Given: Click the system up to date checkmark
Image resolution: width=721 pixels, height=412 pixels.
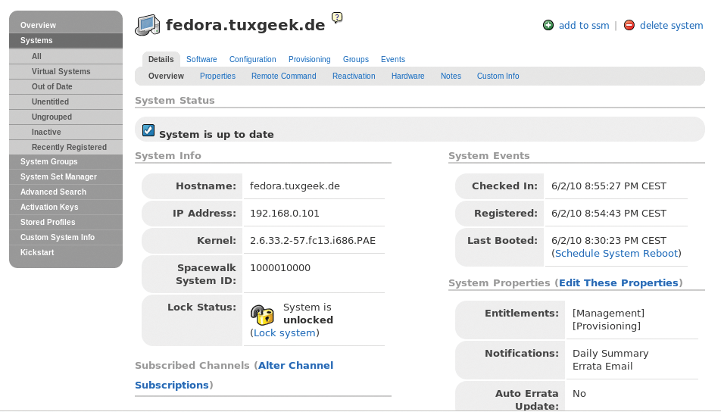Looking at the screenshot, I should (x=148, y=131).
